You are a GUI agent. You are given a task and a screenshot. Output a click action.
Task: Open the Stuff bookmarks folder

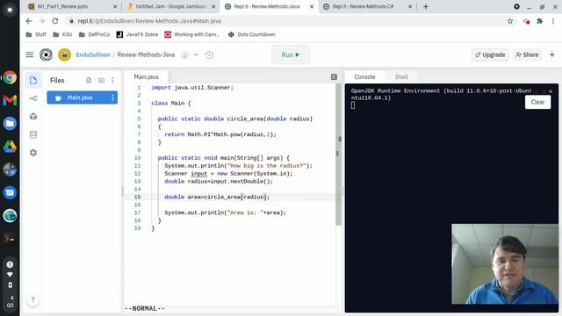tap(36, 34)
